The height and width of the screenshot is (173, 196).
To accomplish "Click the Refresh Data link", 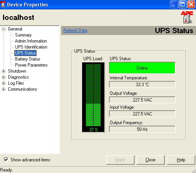I will point(75,30).
